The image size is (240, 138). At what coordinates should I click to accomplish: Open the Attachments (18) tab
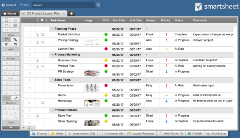click(x=82, y=133)
